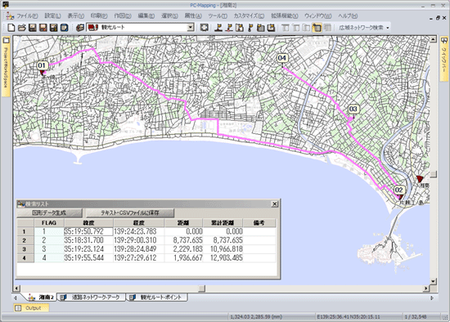The height and width of the screenshot is (322, 450).
Task: Click the third gray panel layout icon
Action: pos(306,28)
